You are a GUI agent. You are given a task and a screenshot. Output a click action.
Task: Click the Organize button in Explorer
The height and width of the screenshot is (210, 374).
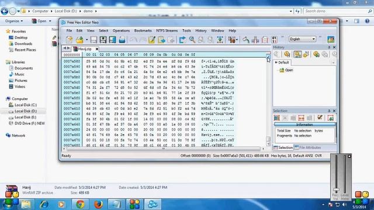pos(14,21)
